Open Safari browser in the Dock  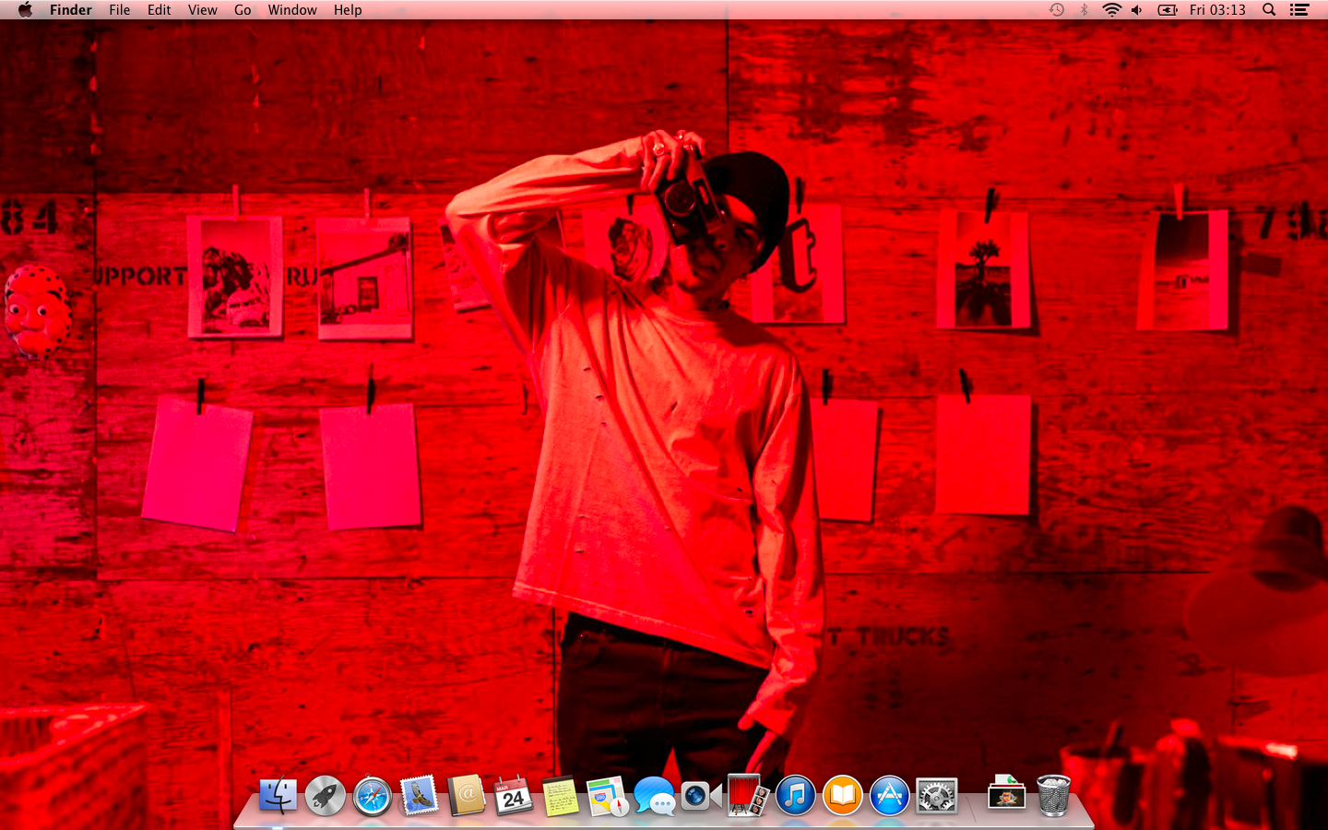pos(372,795)
